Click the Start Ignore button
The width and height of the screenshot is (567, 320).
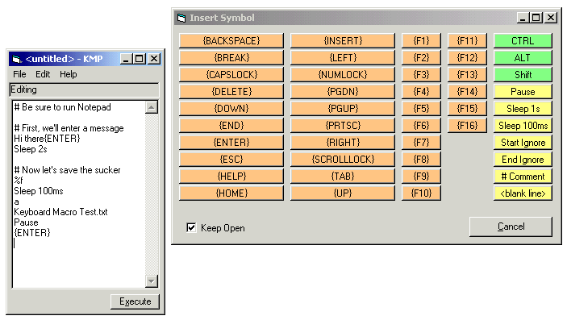(523, 143)
